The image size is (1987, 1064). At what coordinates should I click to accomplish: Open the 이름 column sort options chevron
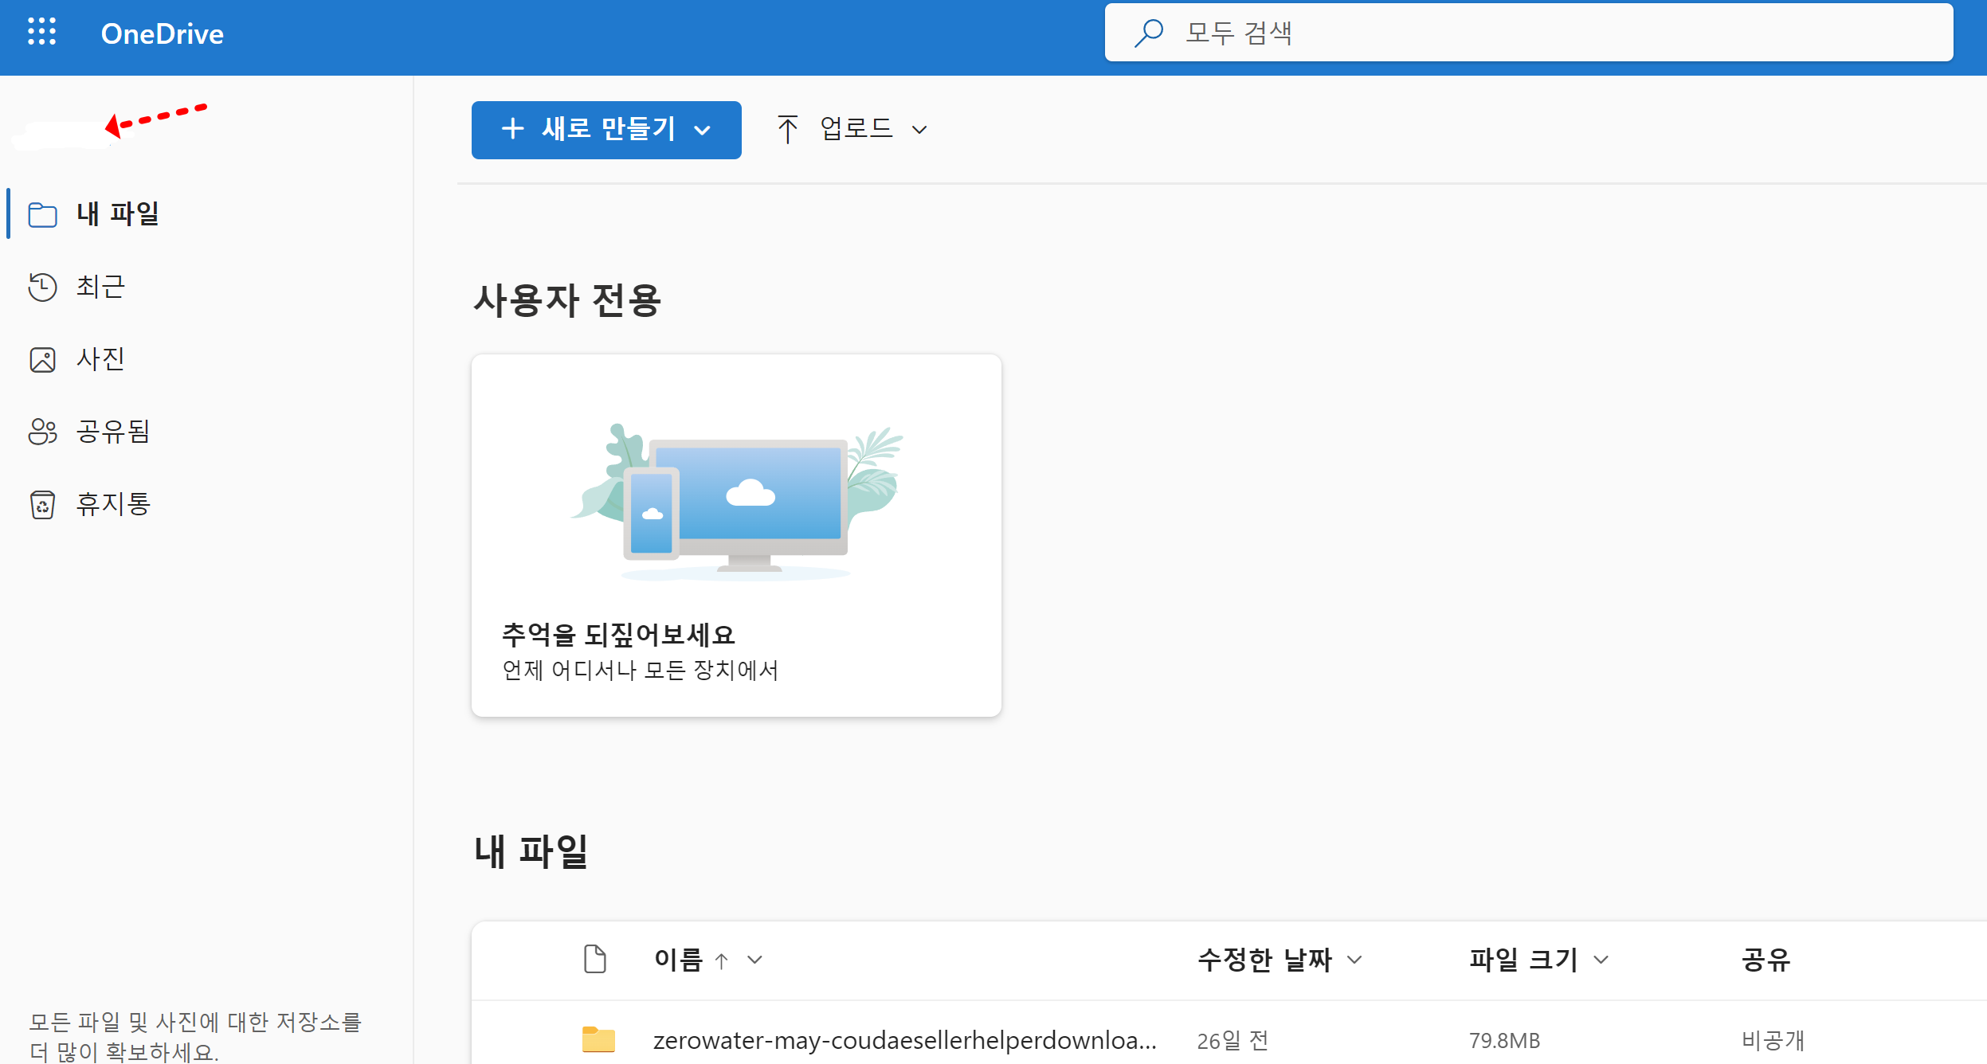[755, 960]
